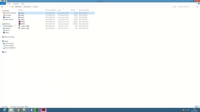Open Sticky Notes taskbar icon
The image size is (200, 112).
point(24,110)
